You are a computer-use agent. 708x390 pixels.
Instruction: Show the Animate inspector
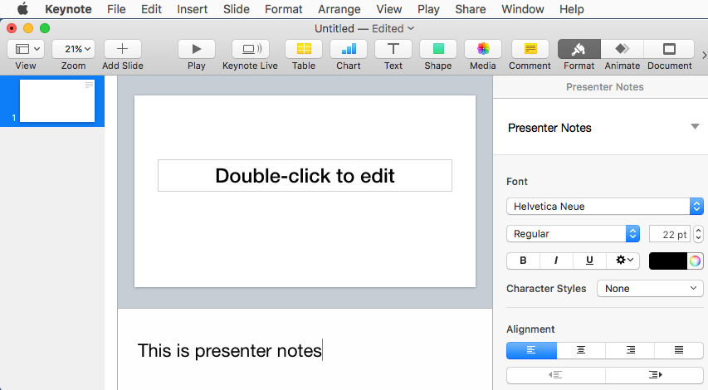point(623,49)
